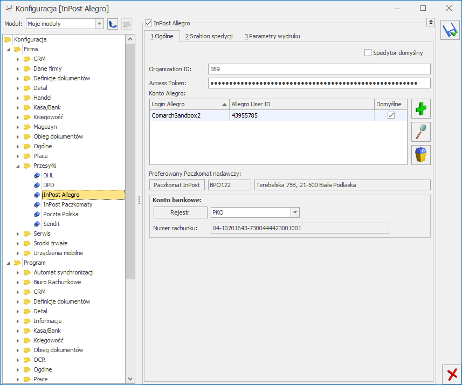Click the Firma > Handel folder icon
This screenshot has height=385, width=462.
(x=27, y=98)
